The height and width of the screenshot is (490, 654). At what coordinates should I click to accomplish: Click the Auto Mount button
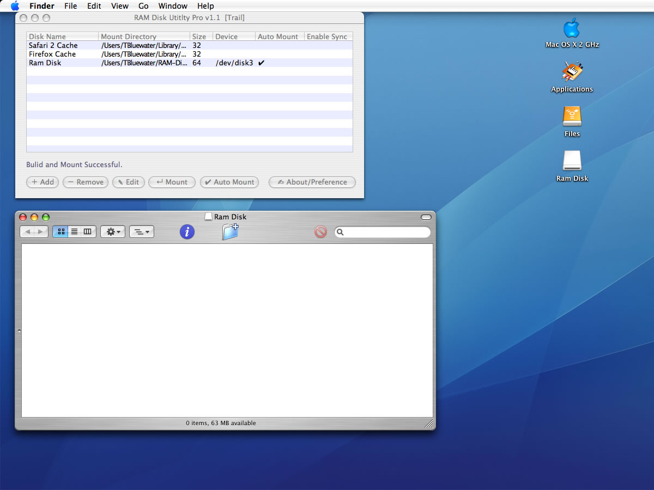pos(229,182)
